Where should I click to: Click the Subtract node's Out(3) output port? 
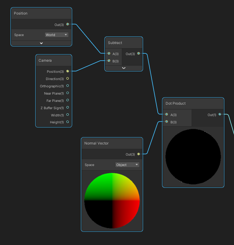139,54
